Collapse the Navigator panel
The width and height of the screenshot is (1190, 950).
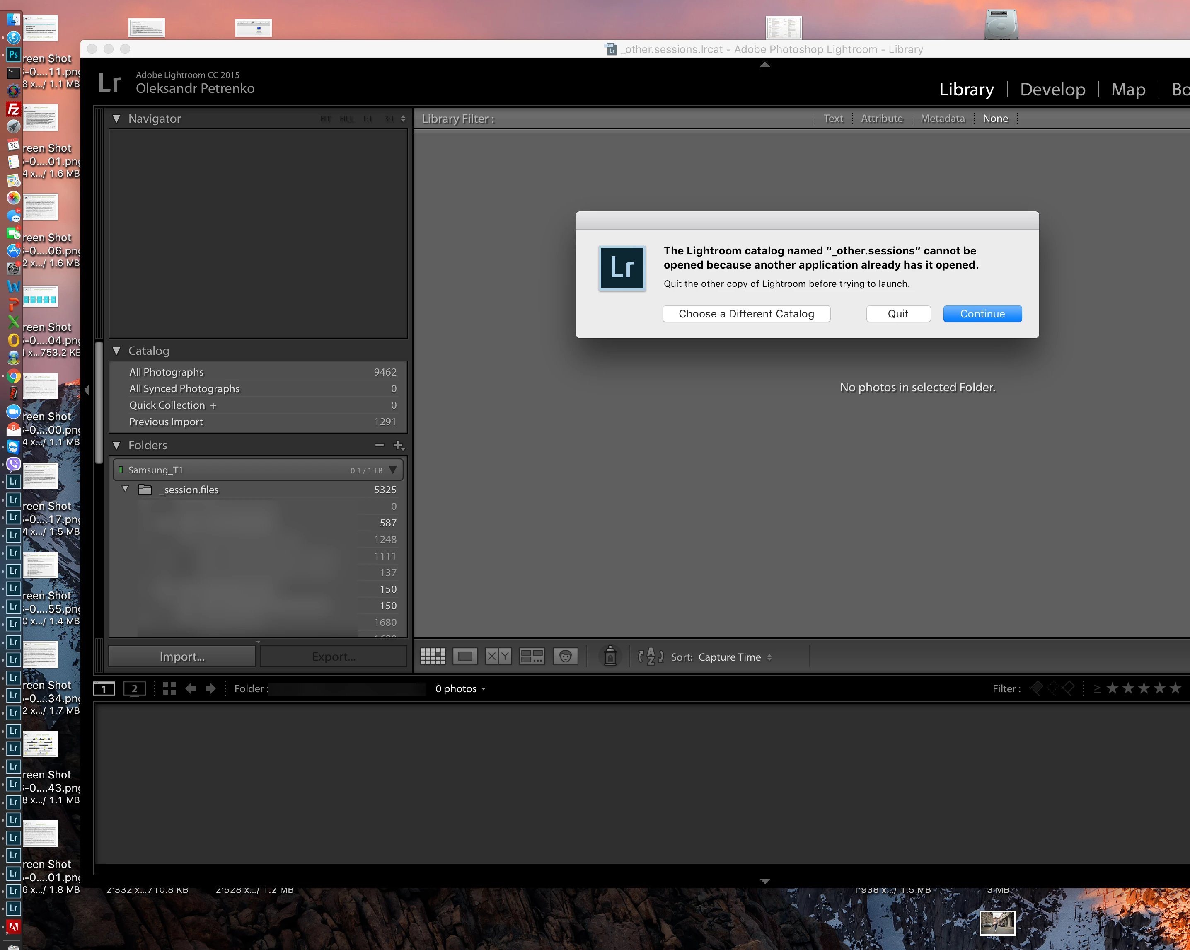tap(116, 119)
